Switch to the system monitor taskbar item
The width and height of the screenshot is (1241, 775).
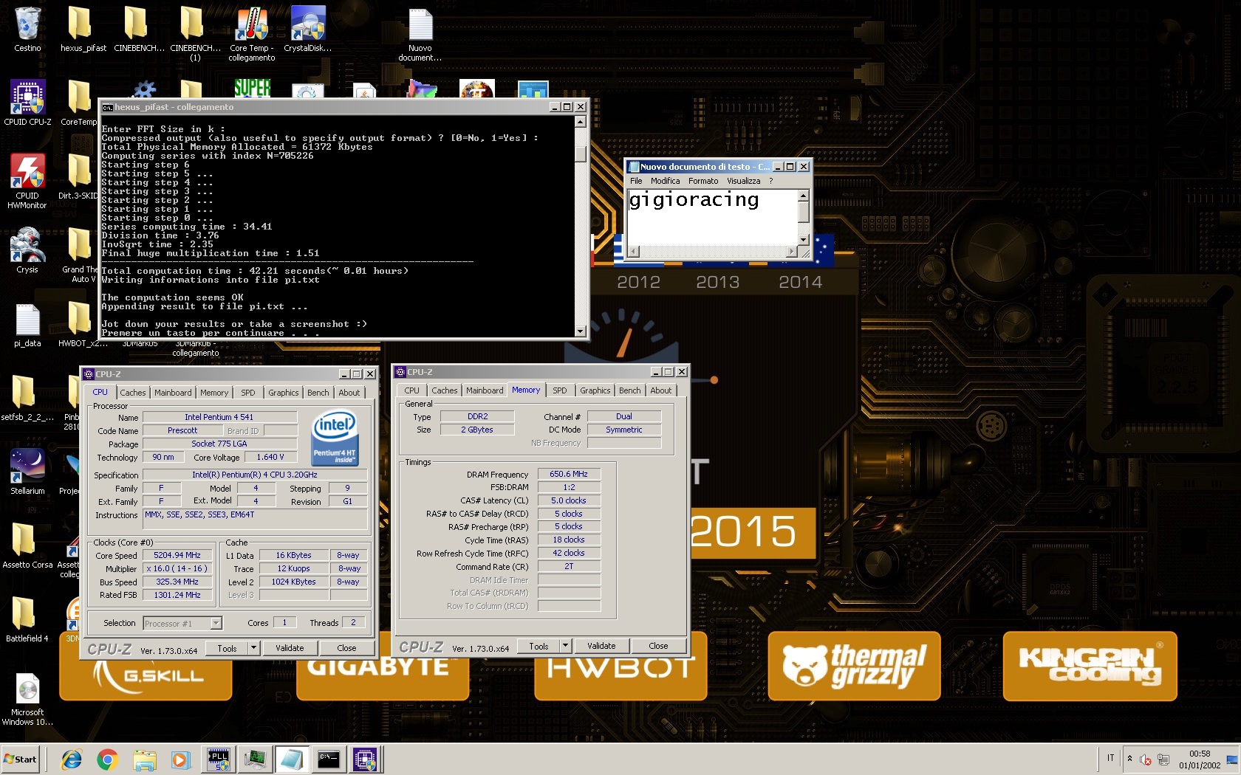[256, 759]
